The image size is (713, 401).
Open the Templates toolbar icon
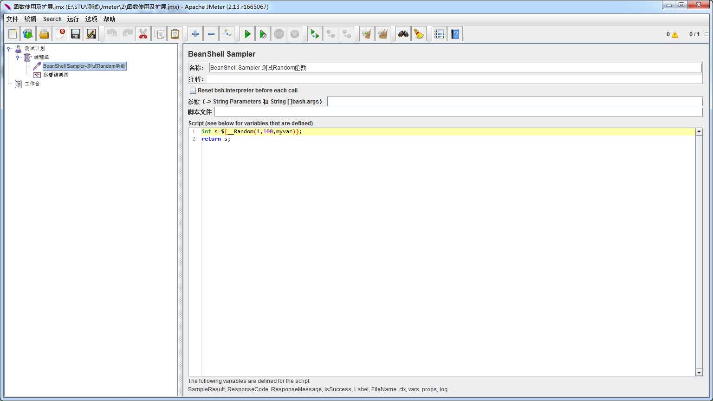pyautogui.click(x=28, y=34)
